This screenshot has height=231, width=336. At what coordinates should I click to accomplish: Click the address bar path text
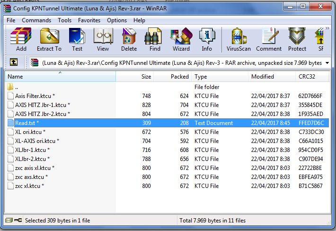point(182,63)
